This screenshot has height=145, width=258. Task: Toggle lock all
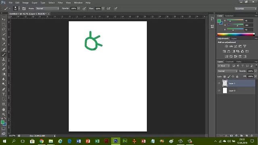237,77
